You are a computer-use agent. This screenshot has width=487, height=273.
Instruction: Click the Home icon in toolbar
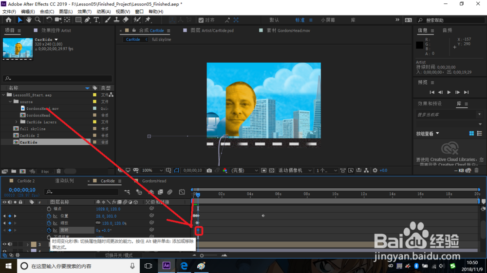[8, 20]
